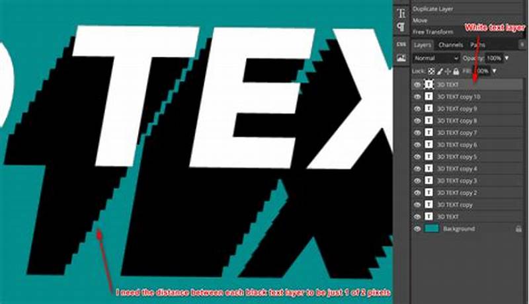Select layer named 3D TEXT copy 5
This screenshot has width=529, height=304.
[x=457, y=157]
